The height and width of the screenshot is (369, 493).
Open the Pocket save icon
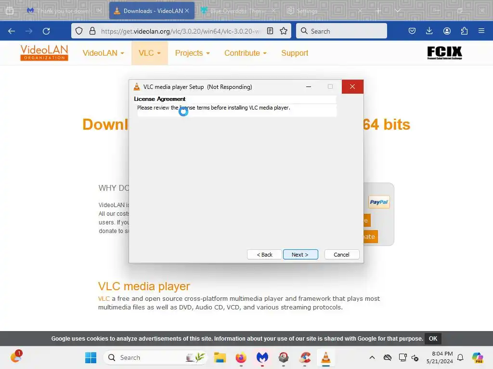(412, 31)
